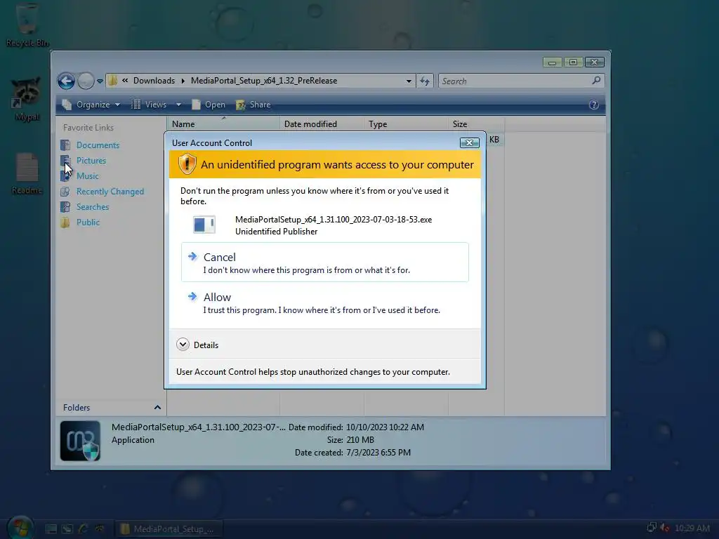The height and width of the screenshot is (539, 719).
Task: Maximize the Explorer window
Action: (x=573, y=62)
